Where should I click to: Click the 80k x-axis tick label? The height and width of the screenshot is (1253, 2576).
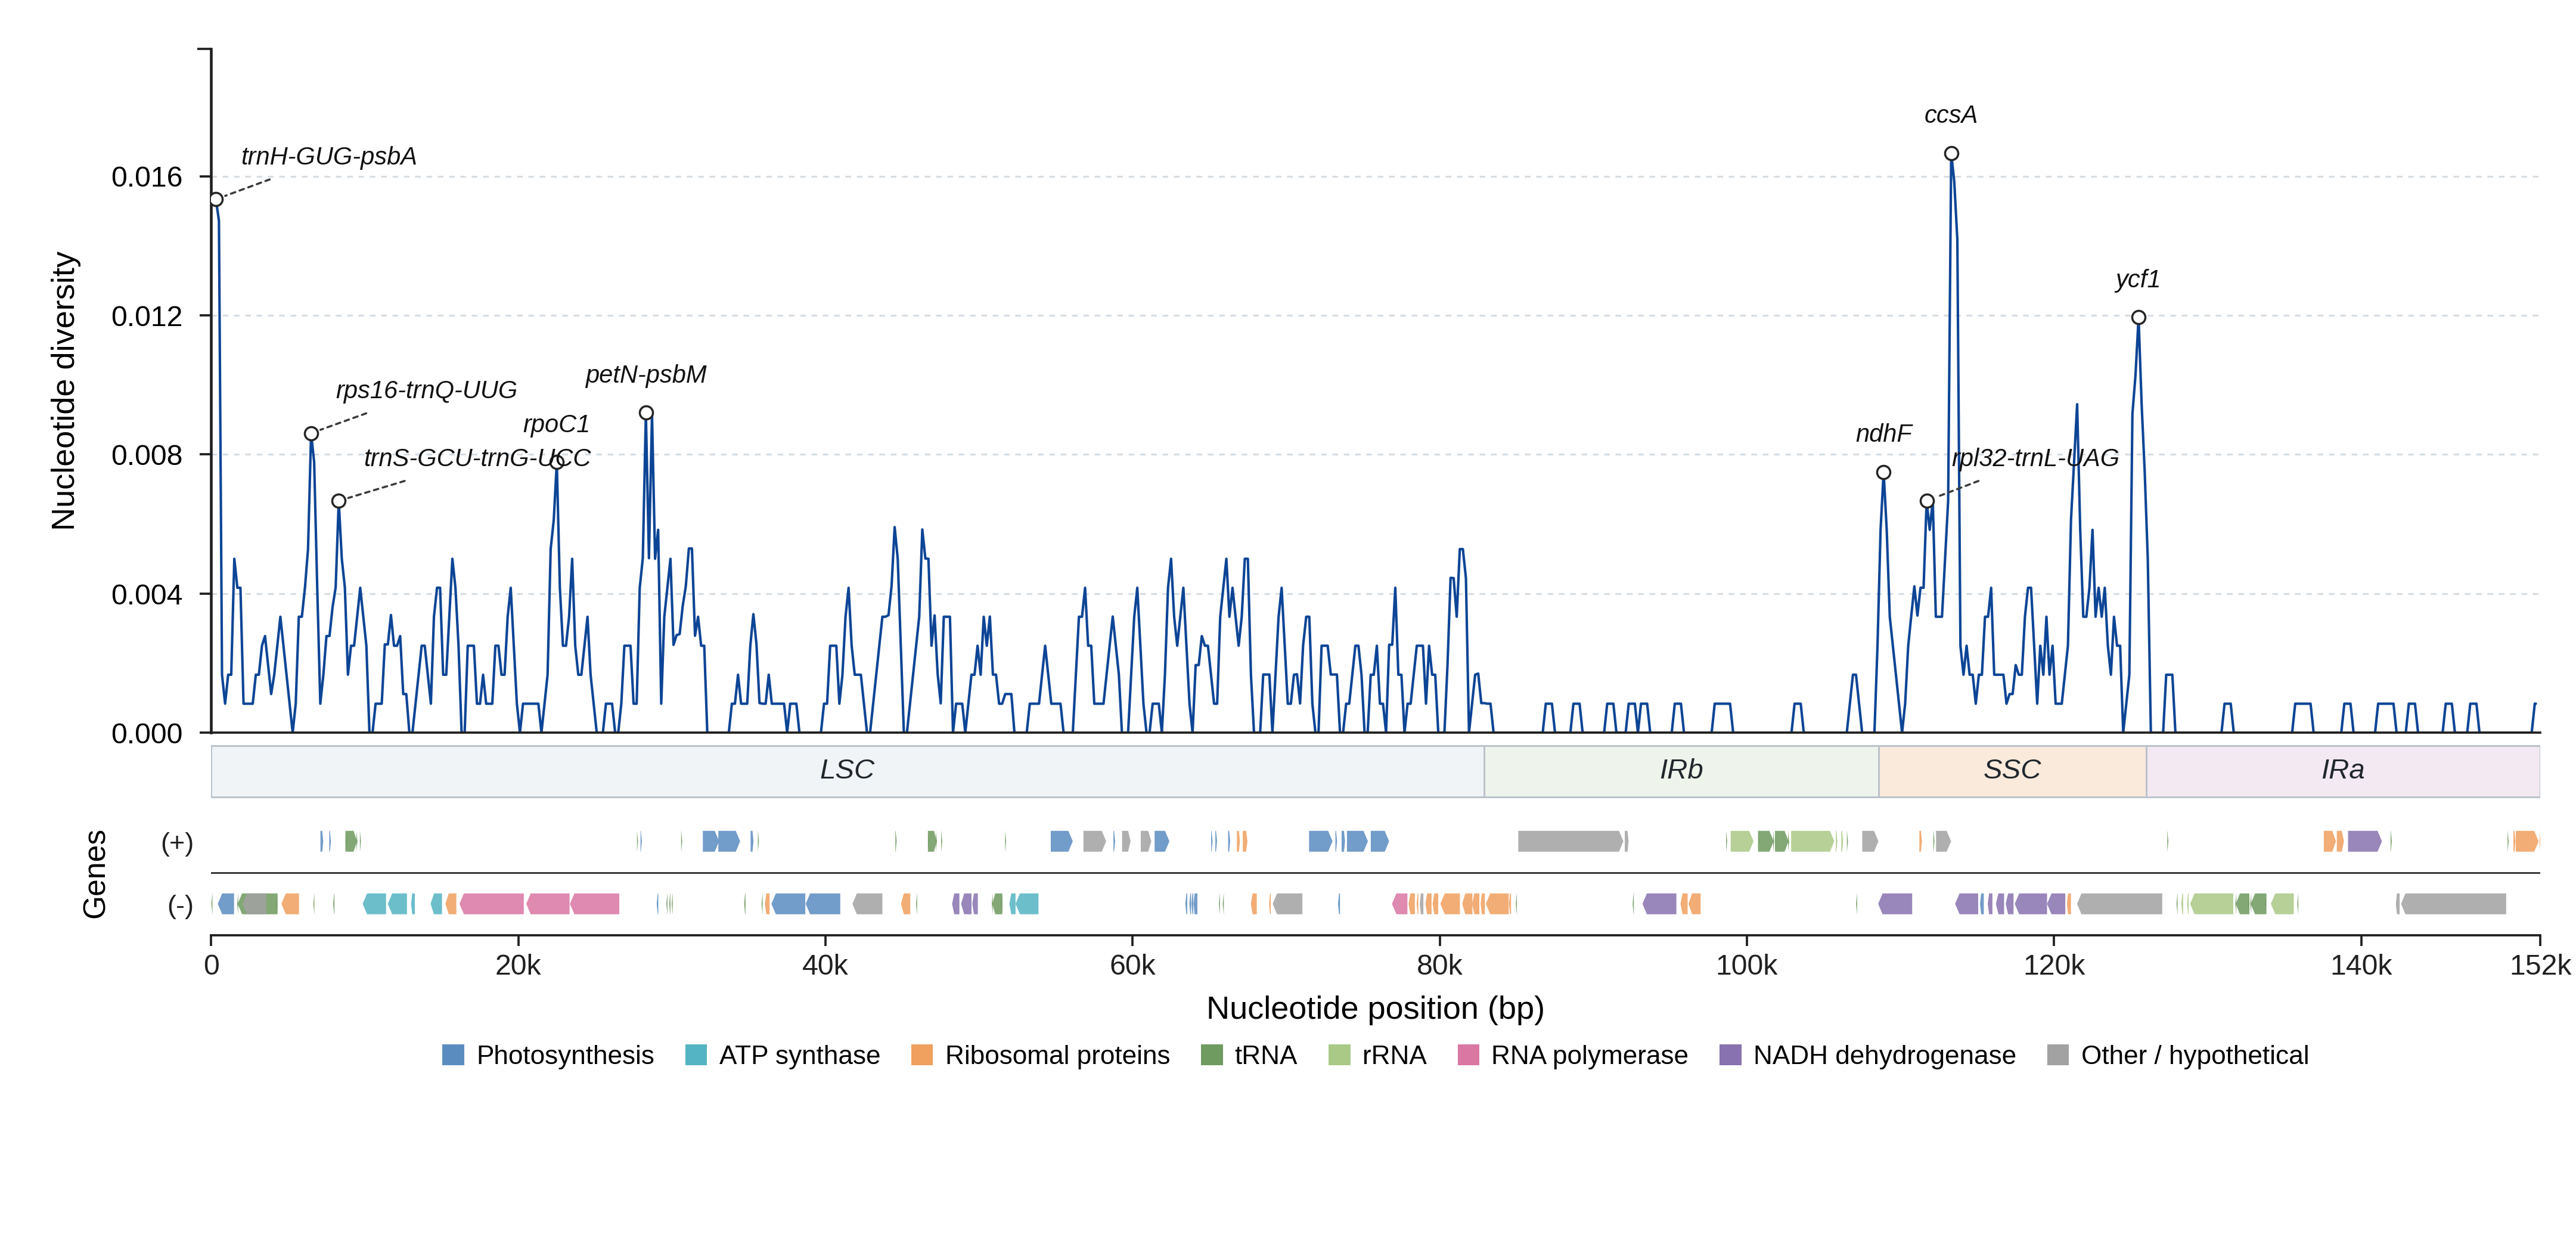point(1439,966)
